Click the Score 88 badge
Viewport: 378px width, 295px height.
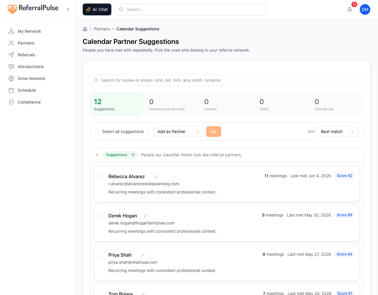coord(344,215)
